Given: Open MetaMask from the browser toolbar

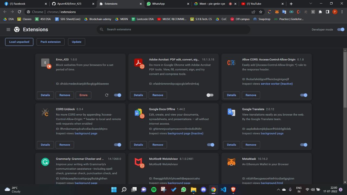Looking at the screenshot, I should pyautogui.click(x=277, y=12).
